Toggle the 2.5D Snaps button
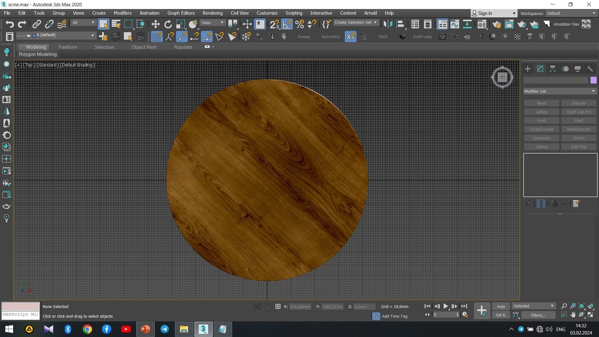The width and height of the screenshot is (599, 337). click(275, 24)
